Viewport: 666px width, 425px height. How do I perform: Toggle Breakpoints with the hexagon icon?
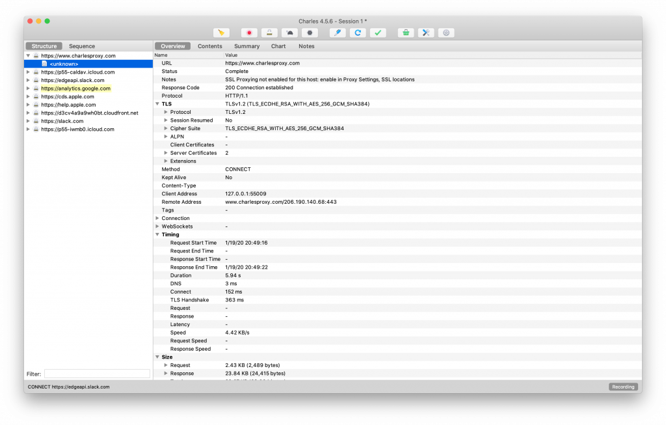point(310,33)
